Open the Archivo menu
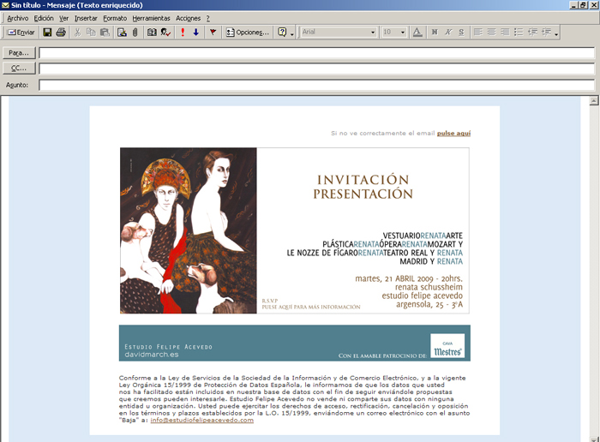Screen dimensions: 600x442 (18, 18)
